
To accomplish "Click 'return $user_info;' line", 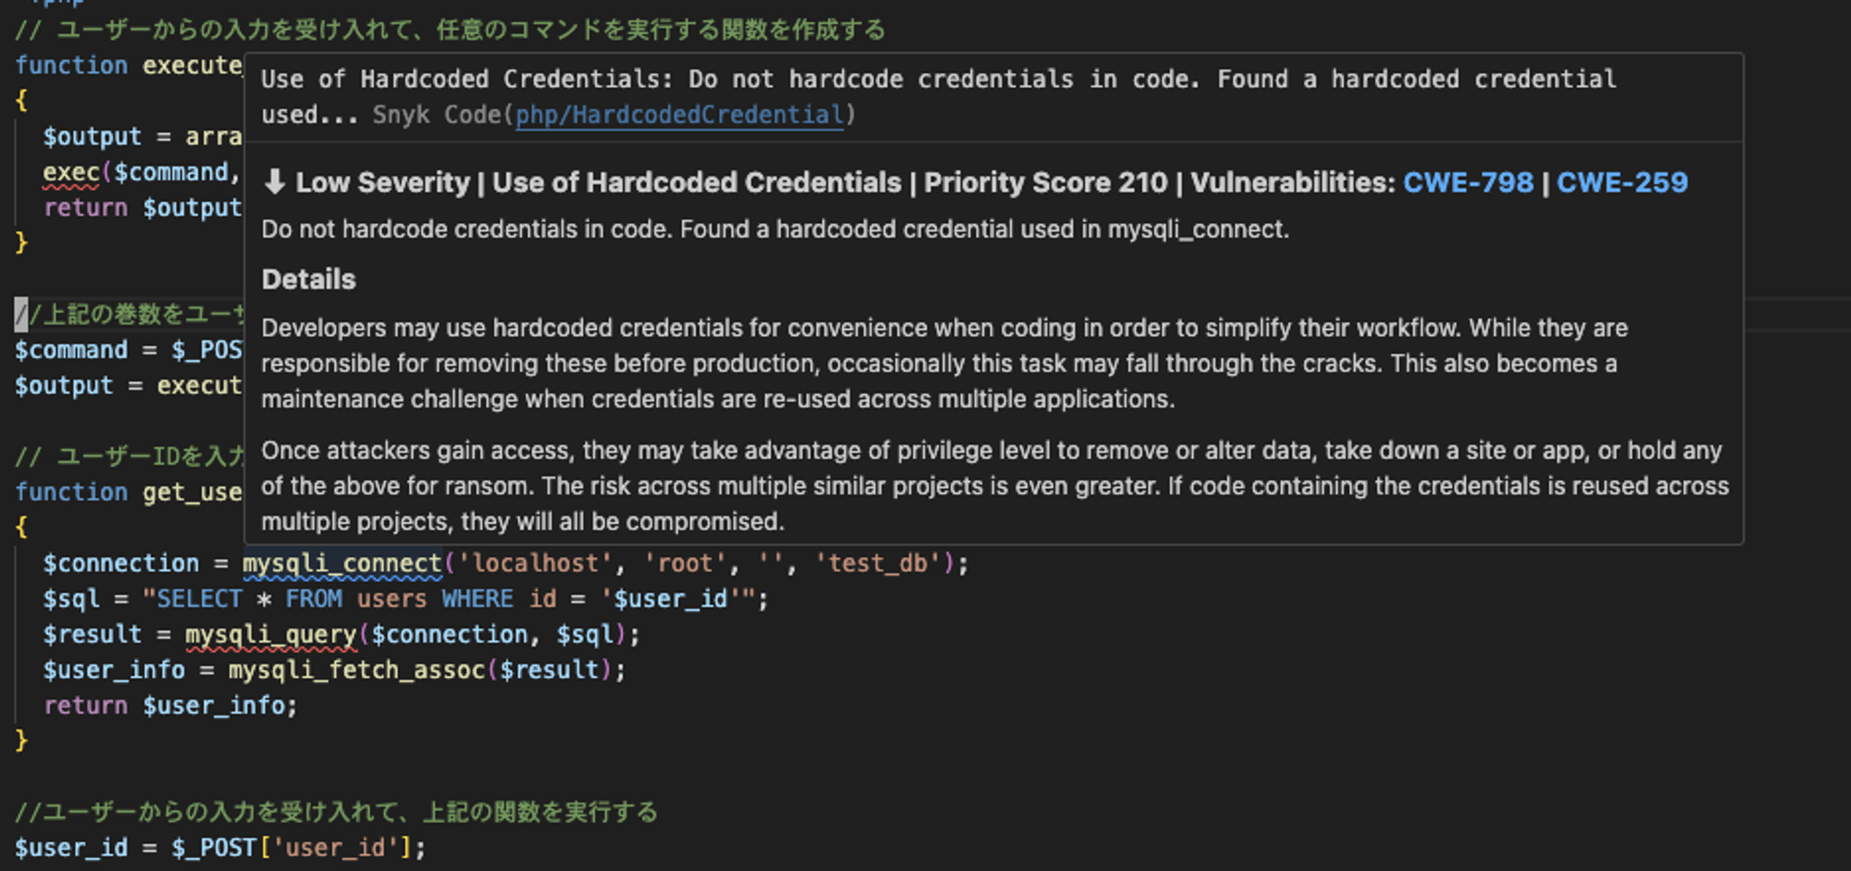I will 170,706.
